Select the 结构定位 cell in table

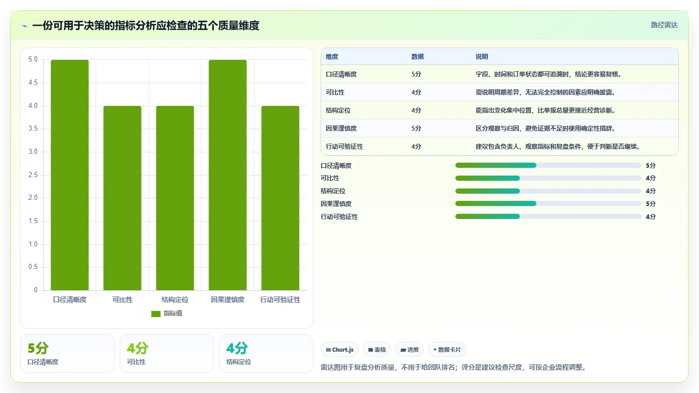pos(338,111)
